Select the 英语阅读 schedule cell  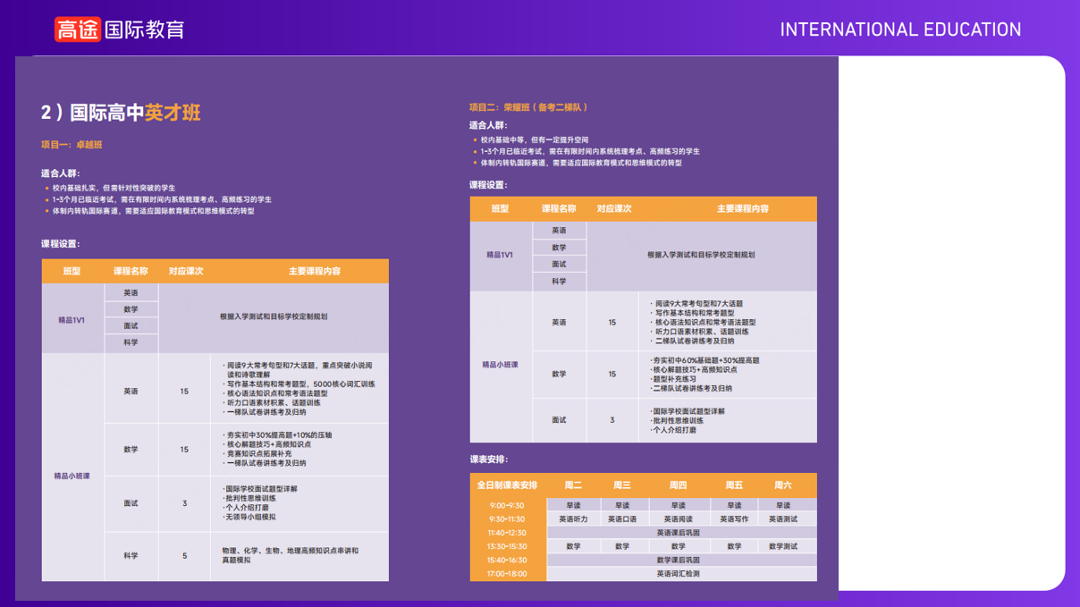pyautogui.click(x=678, y=519)
